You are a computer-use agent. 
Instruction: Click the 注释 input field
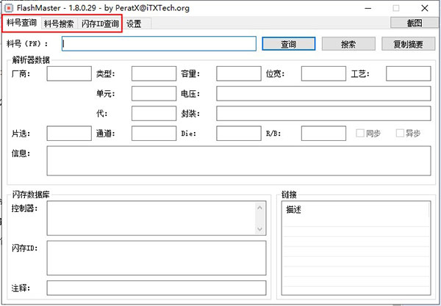pyautogui.click(x=156, y=287)
